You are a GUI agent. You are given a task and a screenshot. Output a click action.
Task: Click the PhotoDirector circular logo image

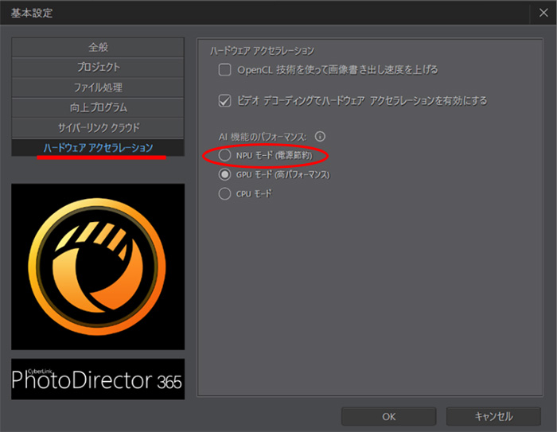click(98, 267)
